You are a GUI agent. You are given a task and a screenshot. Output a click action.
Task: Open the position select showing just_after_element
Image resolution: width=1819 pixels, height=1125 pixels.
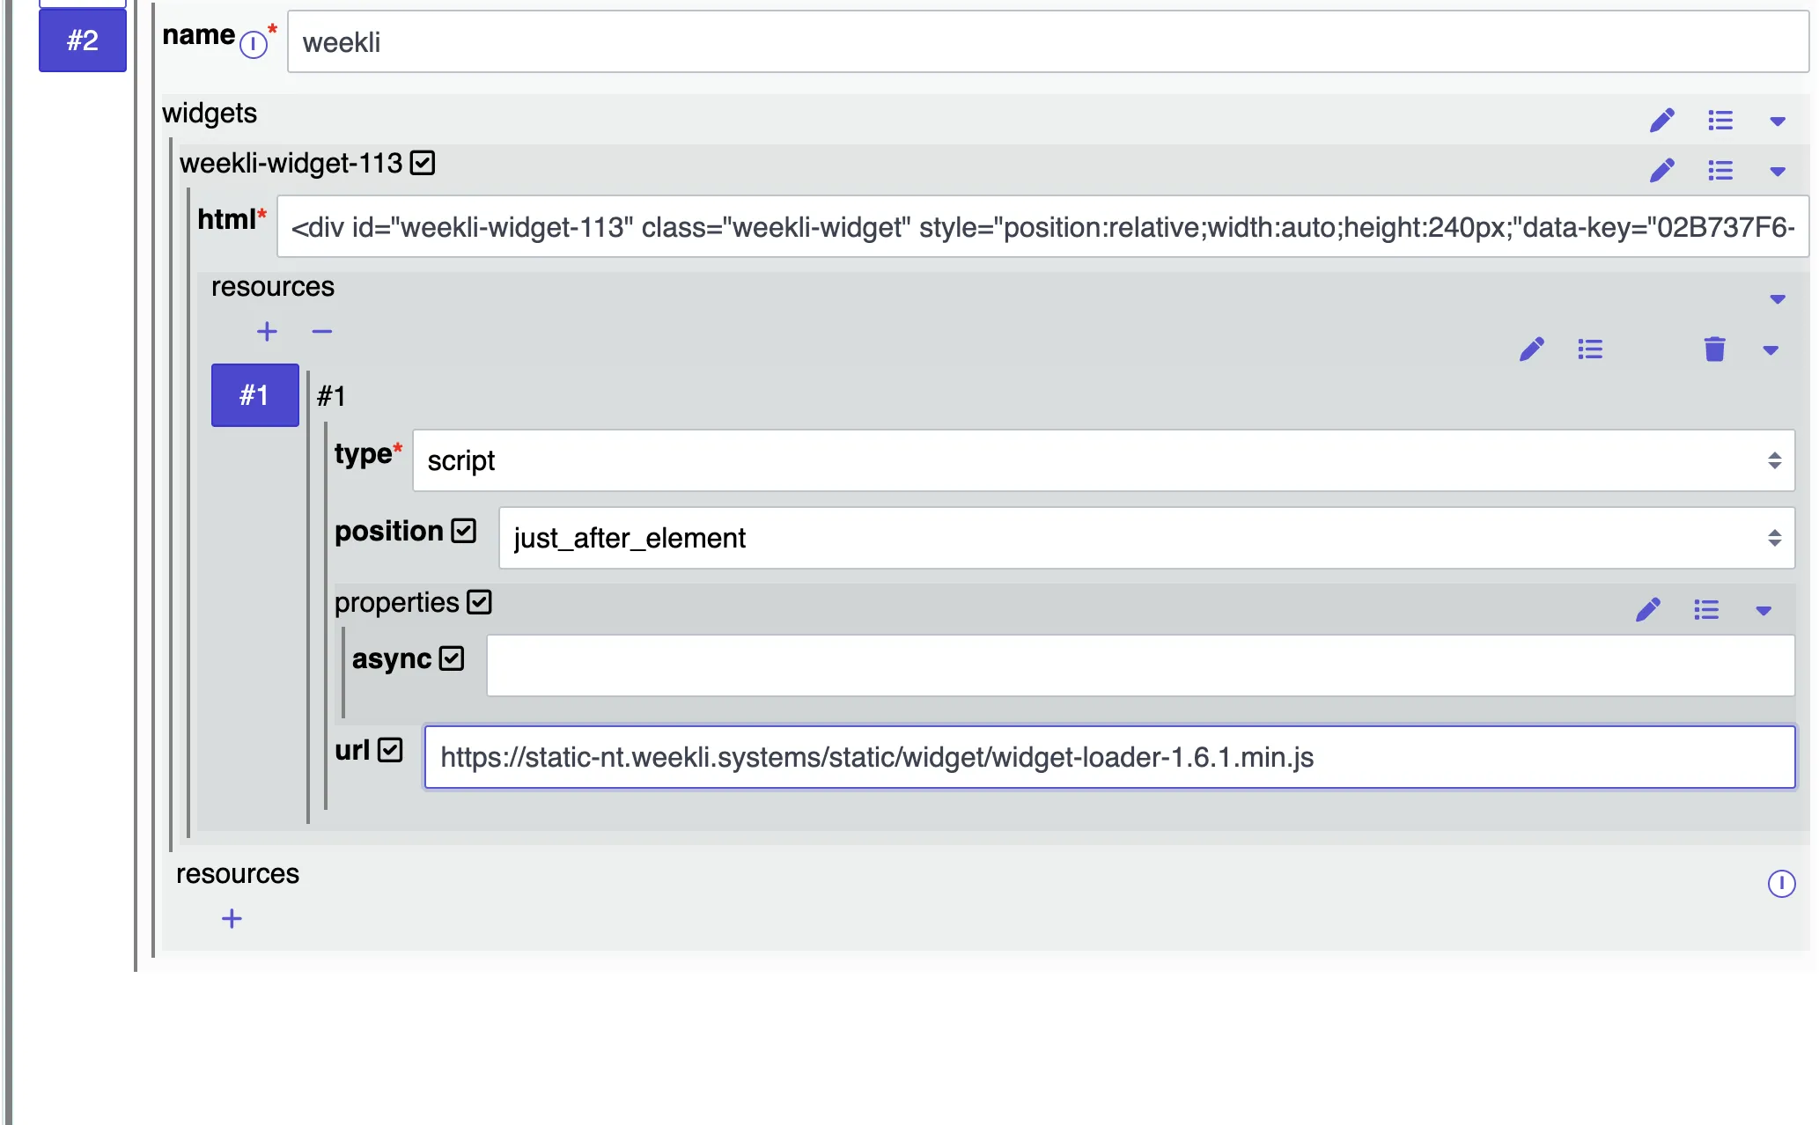point(1146,538)
